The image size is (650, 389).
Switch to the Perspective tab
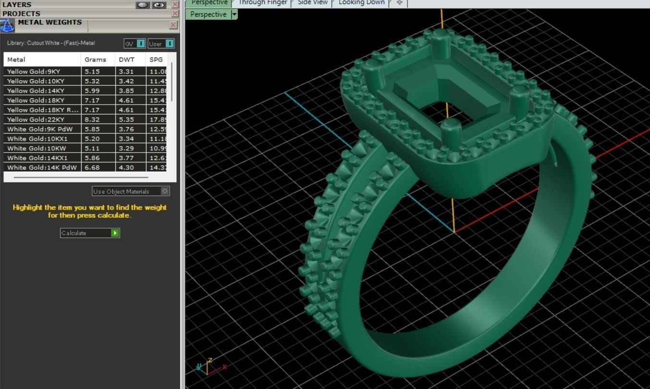point(209,3)
